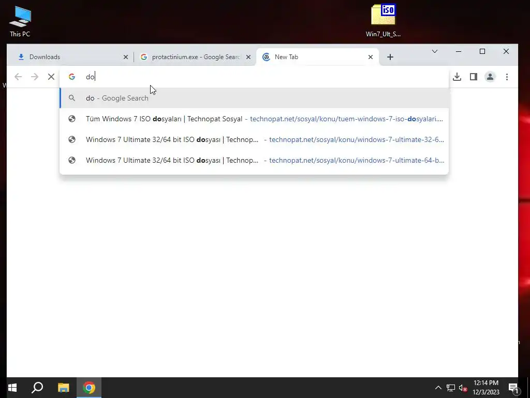The image size is (530, 398).
Task: Choose 'do - Google Search' suggestion
Action: click(x=254, y=98)
